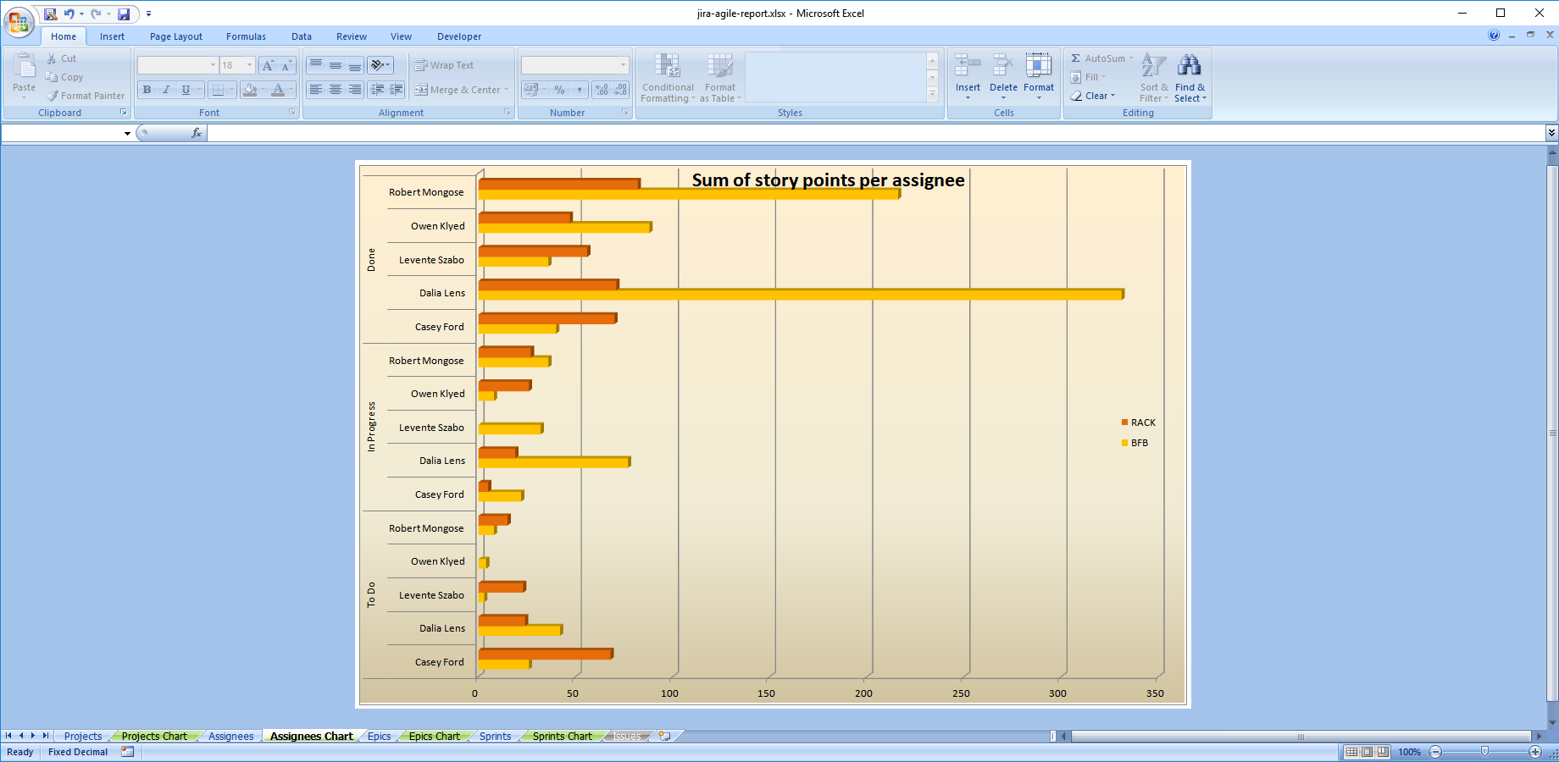The width and height of the screenshot is (1559, 762).
Task: Open the font size dropdown
Action: (x=249, y=65)
